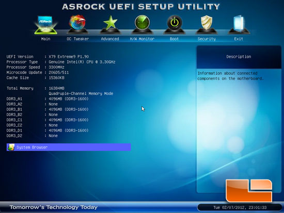Switch to the Security tab label

click(207, 39)
